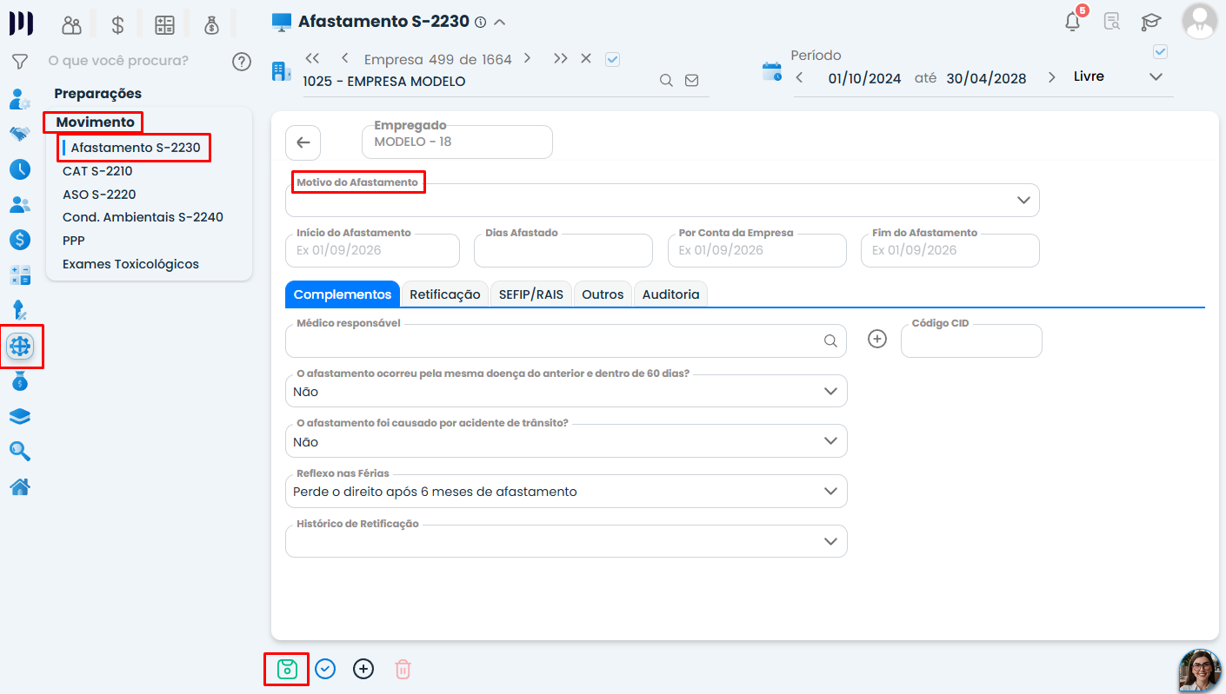
Task: Click the search icon beside EMPRESA MODELO
Action: point(666,81)
